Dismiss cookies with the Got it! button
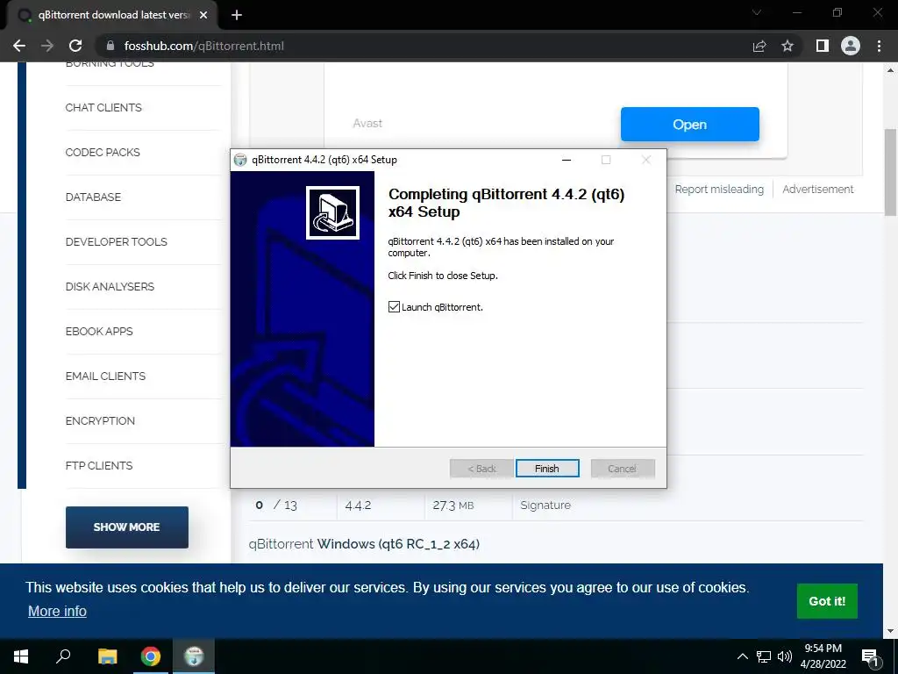The height and width of the screenshot is (674, 898). (826, 600)
